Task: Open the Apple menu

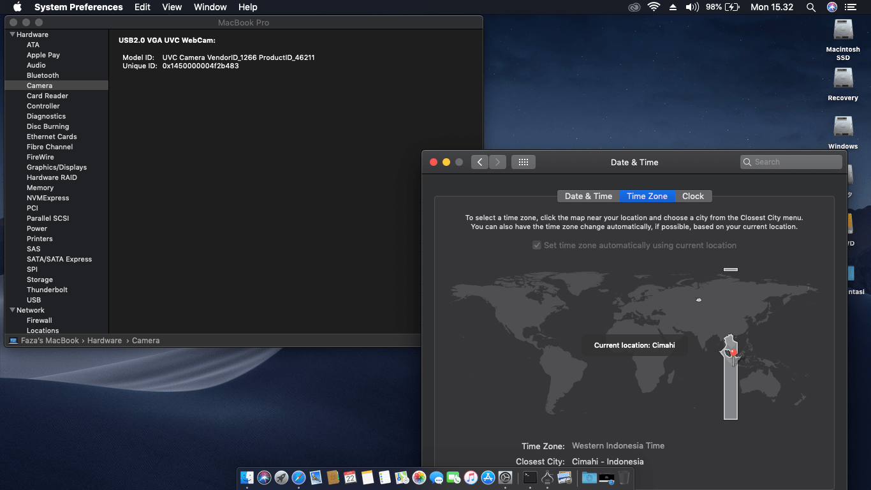Action: pos(17,7)
